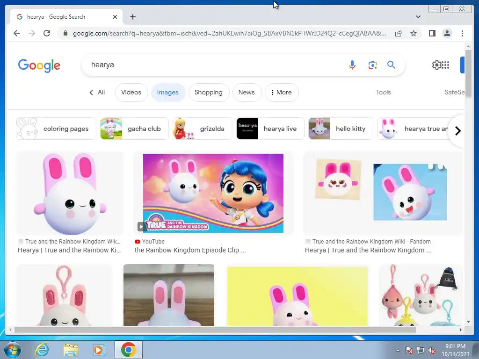Screen dimensions: 479x359
Task: Click the Chrome taskbar button
Action: (x=128, y=350)
